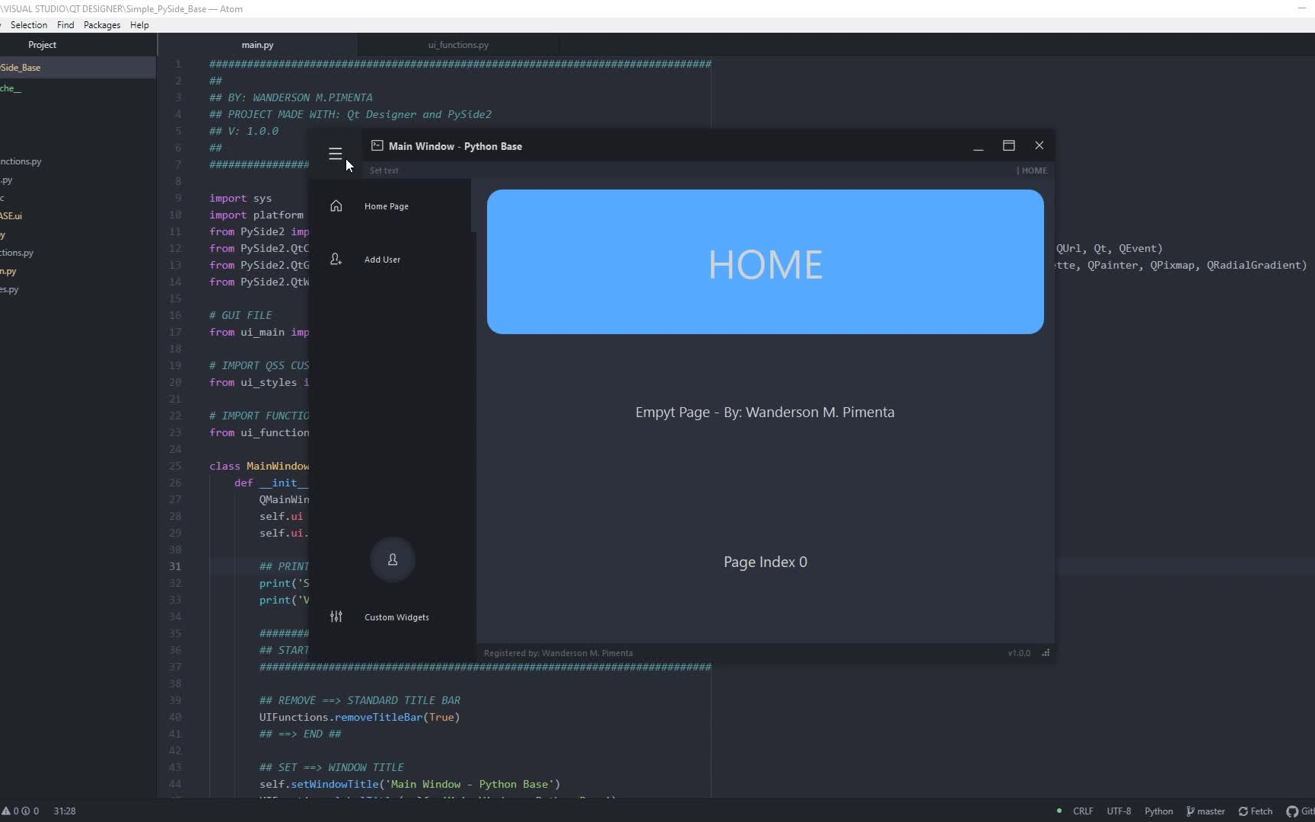Click the GitHub octocat status bar icon
The image size is (1315, 822).
pyautogui.click(x=1292, y=811)
